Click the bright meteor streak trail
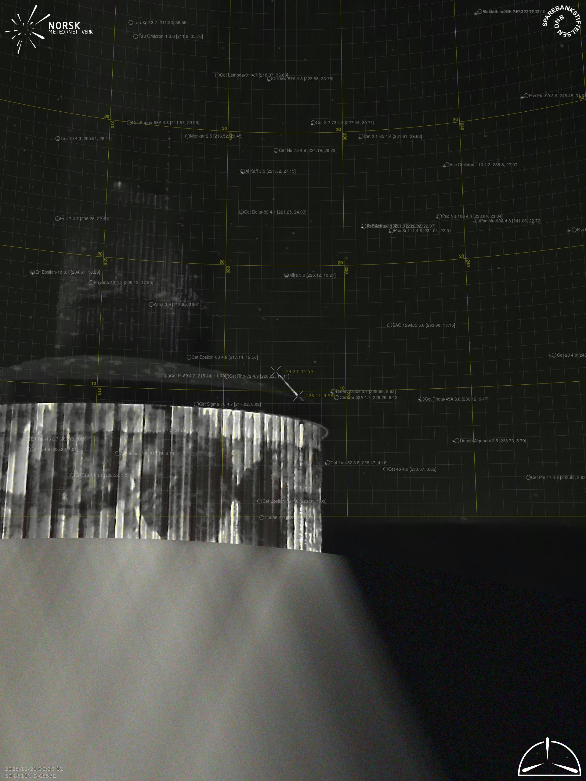Viewport: 586px width, 781px height. (x=288, y=384)
